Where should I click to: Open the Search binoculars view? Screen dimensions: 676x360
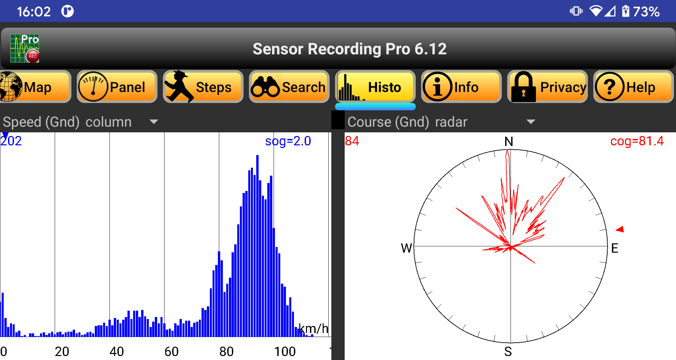click(289, 87)
